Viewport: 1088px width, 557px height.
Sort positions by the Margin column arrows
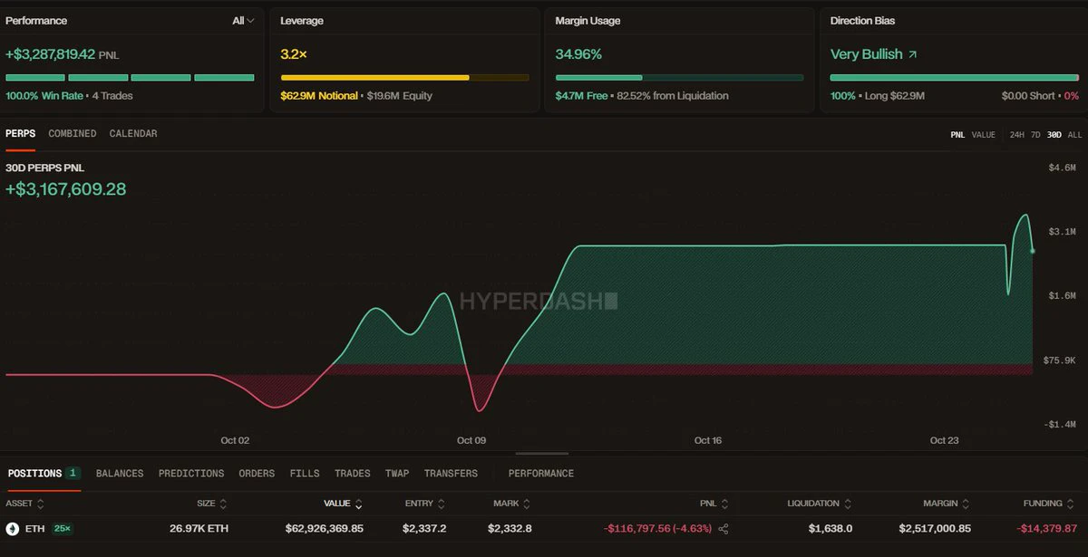pos(966,504)
